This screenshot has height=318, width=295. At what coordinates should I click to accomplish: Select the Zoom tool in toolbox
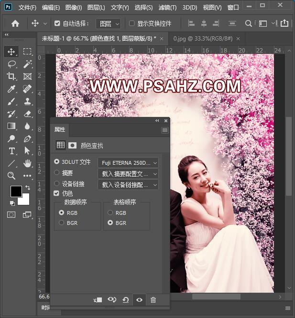(11, 176)
